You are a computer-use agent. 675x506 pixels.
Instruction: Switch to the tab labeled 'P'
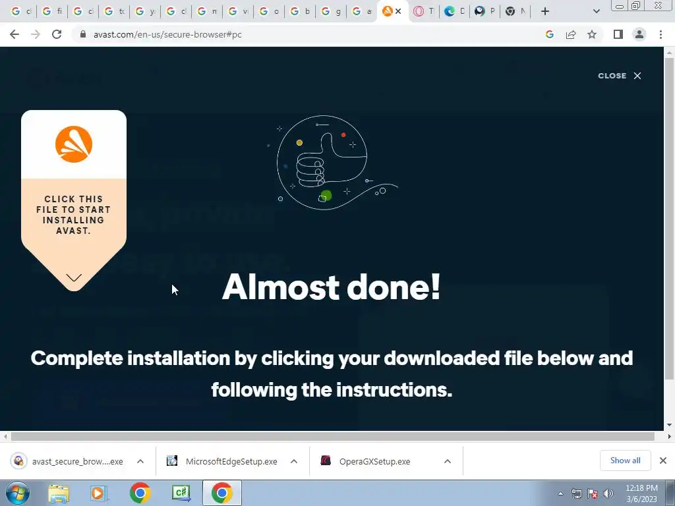coord(484,11)
